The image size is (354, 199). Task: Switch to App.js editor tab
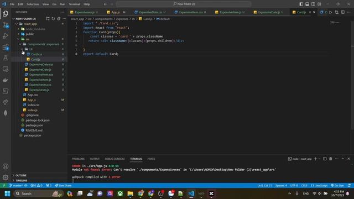pyautogui.click(x=116, y=12)
